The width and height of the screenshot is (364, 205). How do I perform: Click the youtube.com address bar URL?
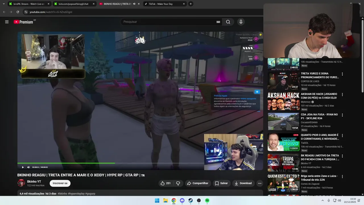point(51,12)
